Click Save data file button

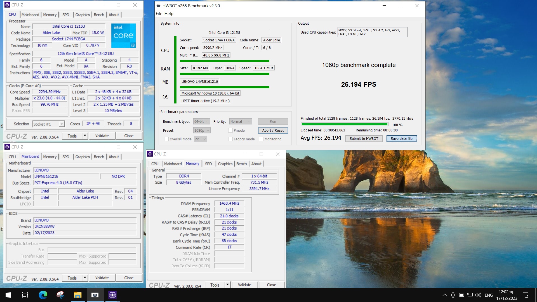click(402, 138)
